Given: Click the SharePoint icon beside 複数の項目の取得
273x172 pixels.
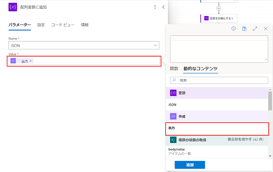Looking at the screenshot, I should [173, 140].
